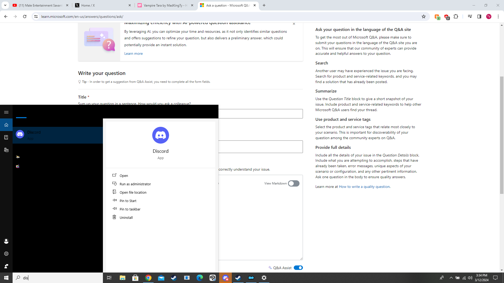
Task: Open Chrome's three-dot menu
Action: [498, 17]
